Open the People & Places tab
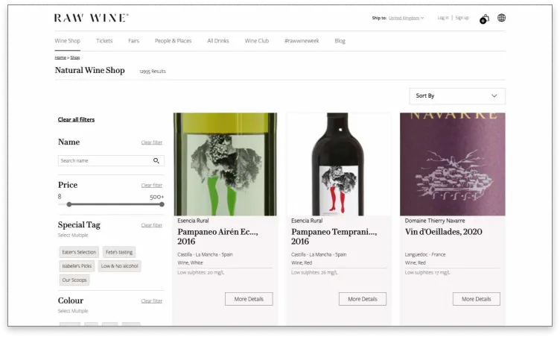 (x=174, y=41)
